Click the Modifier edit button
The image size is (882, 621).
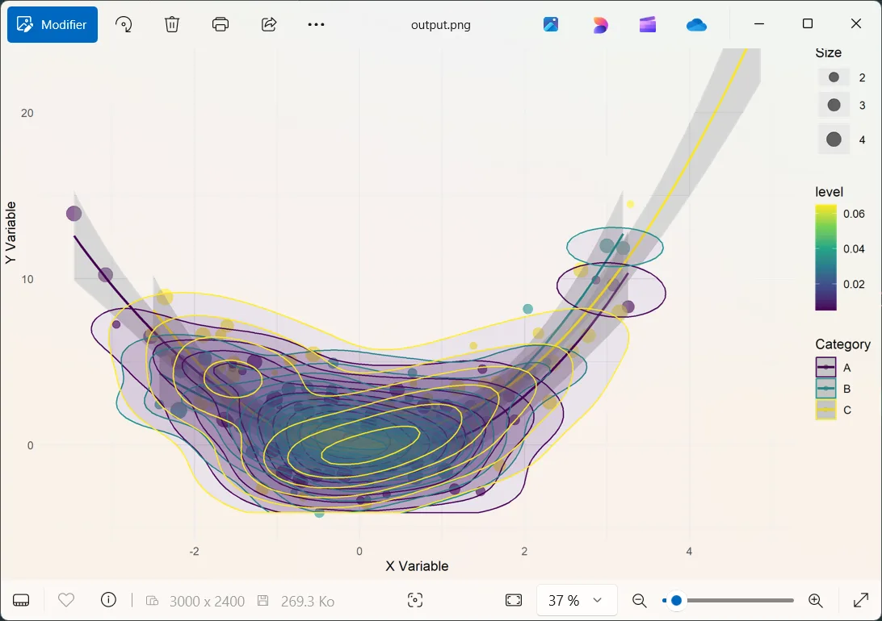click(x=52, y=25)
